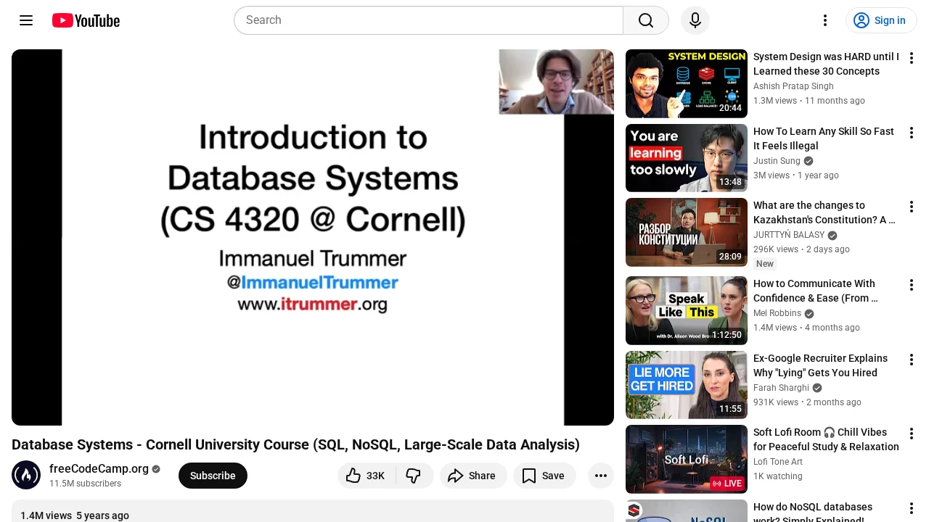Open options for Ex-Google Recruiter video
This screenshot has height=522, width=929.
point(912,360)
